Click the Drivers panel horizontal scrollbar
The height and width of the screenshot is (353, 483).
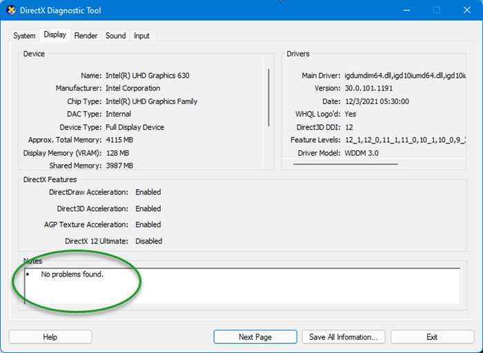click(x=345, y=164)
